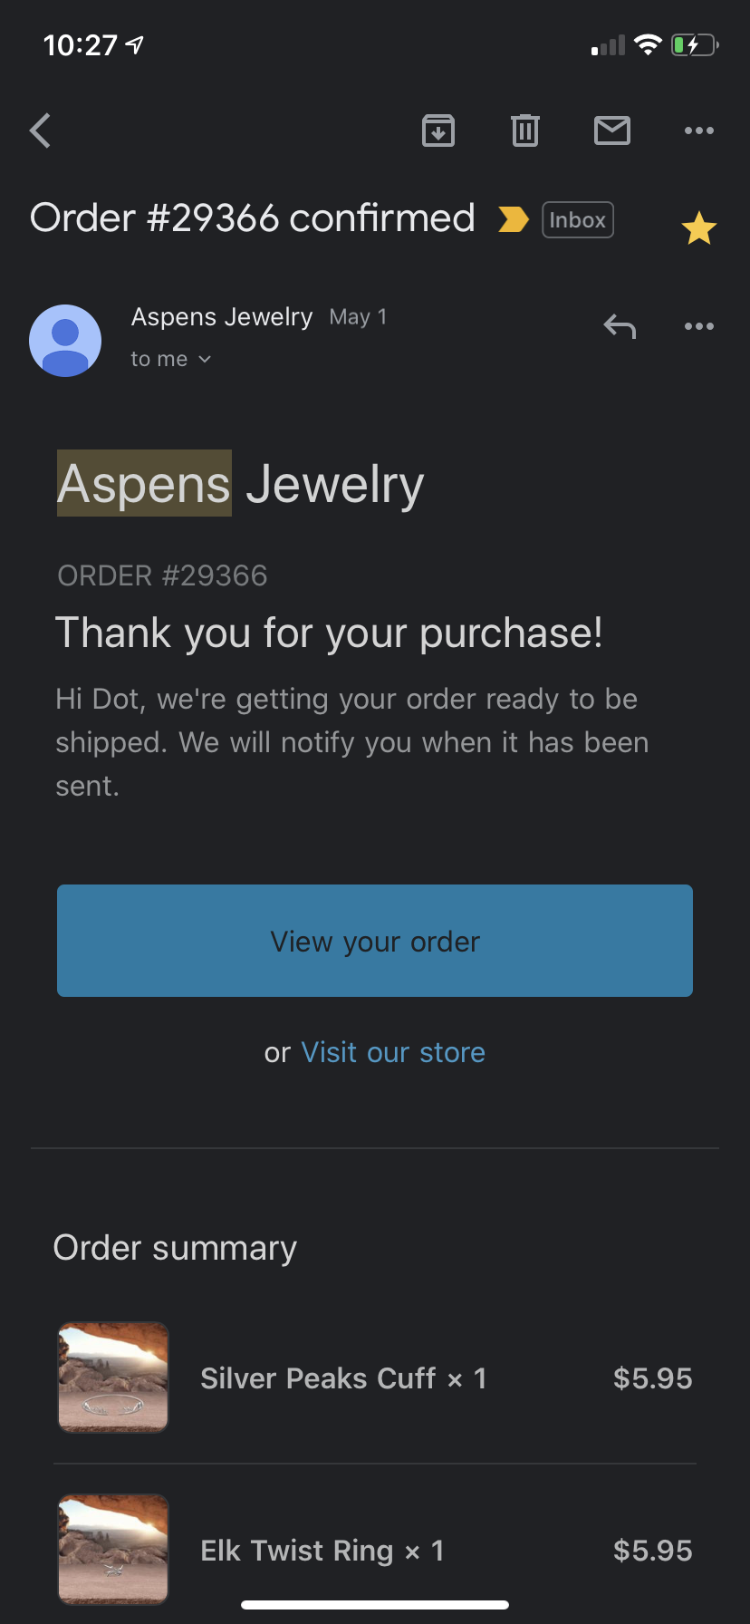Toggle the yellow importance marker
The image size is (750, 1624).
click(x=513, y=219)
